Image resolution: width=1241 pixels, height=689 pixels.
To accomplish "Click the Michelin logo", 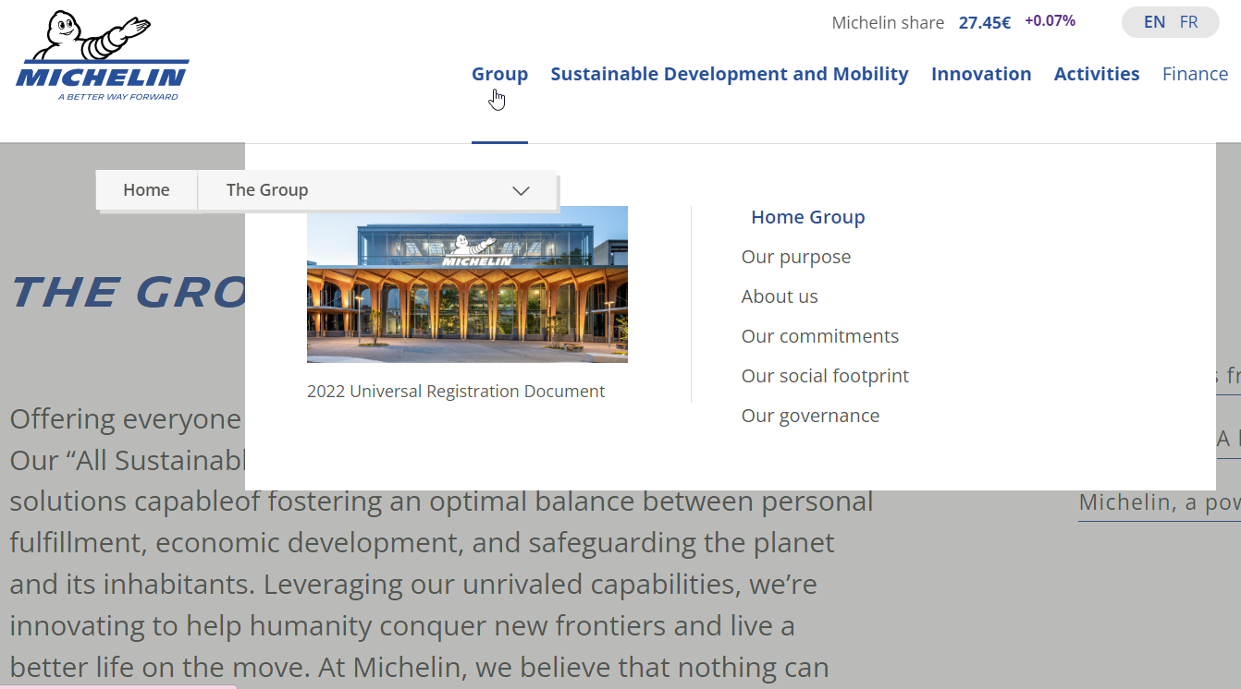I will pos(103,56).
